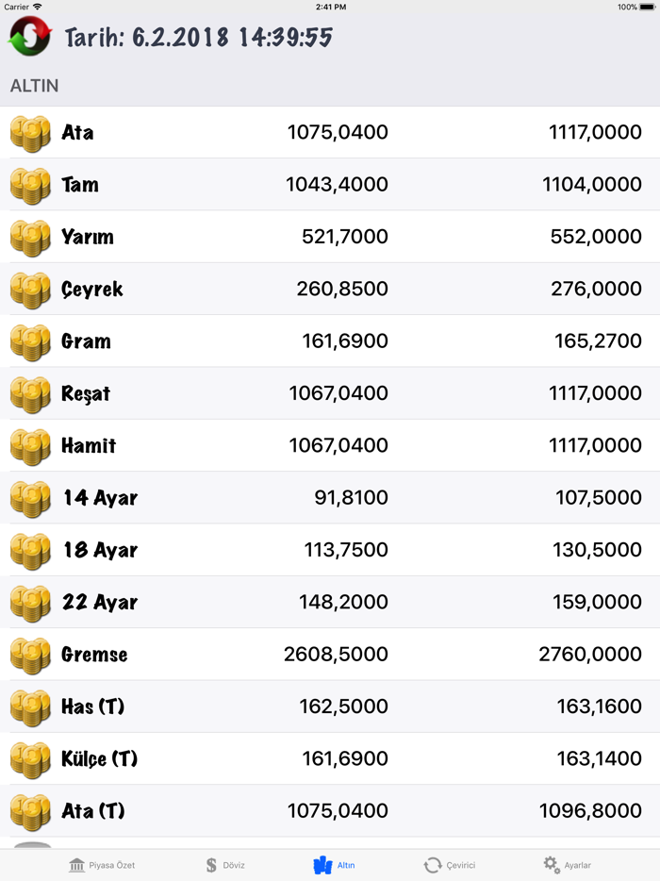This screenshot has width=660, height=881.
Task: Tap the coin icon next to Çeyrek
Action: point(30,290)
